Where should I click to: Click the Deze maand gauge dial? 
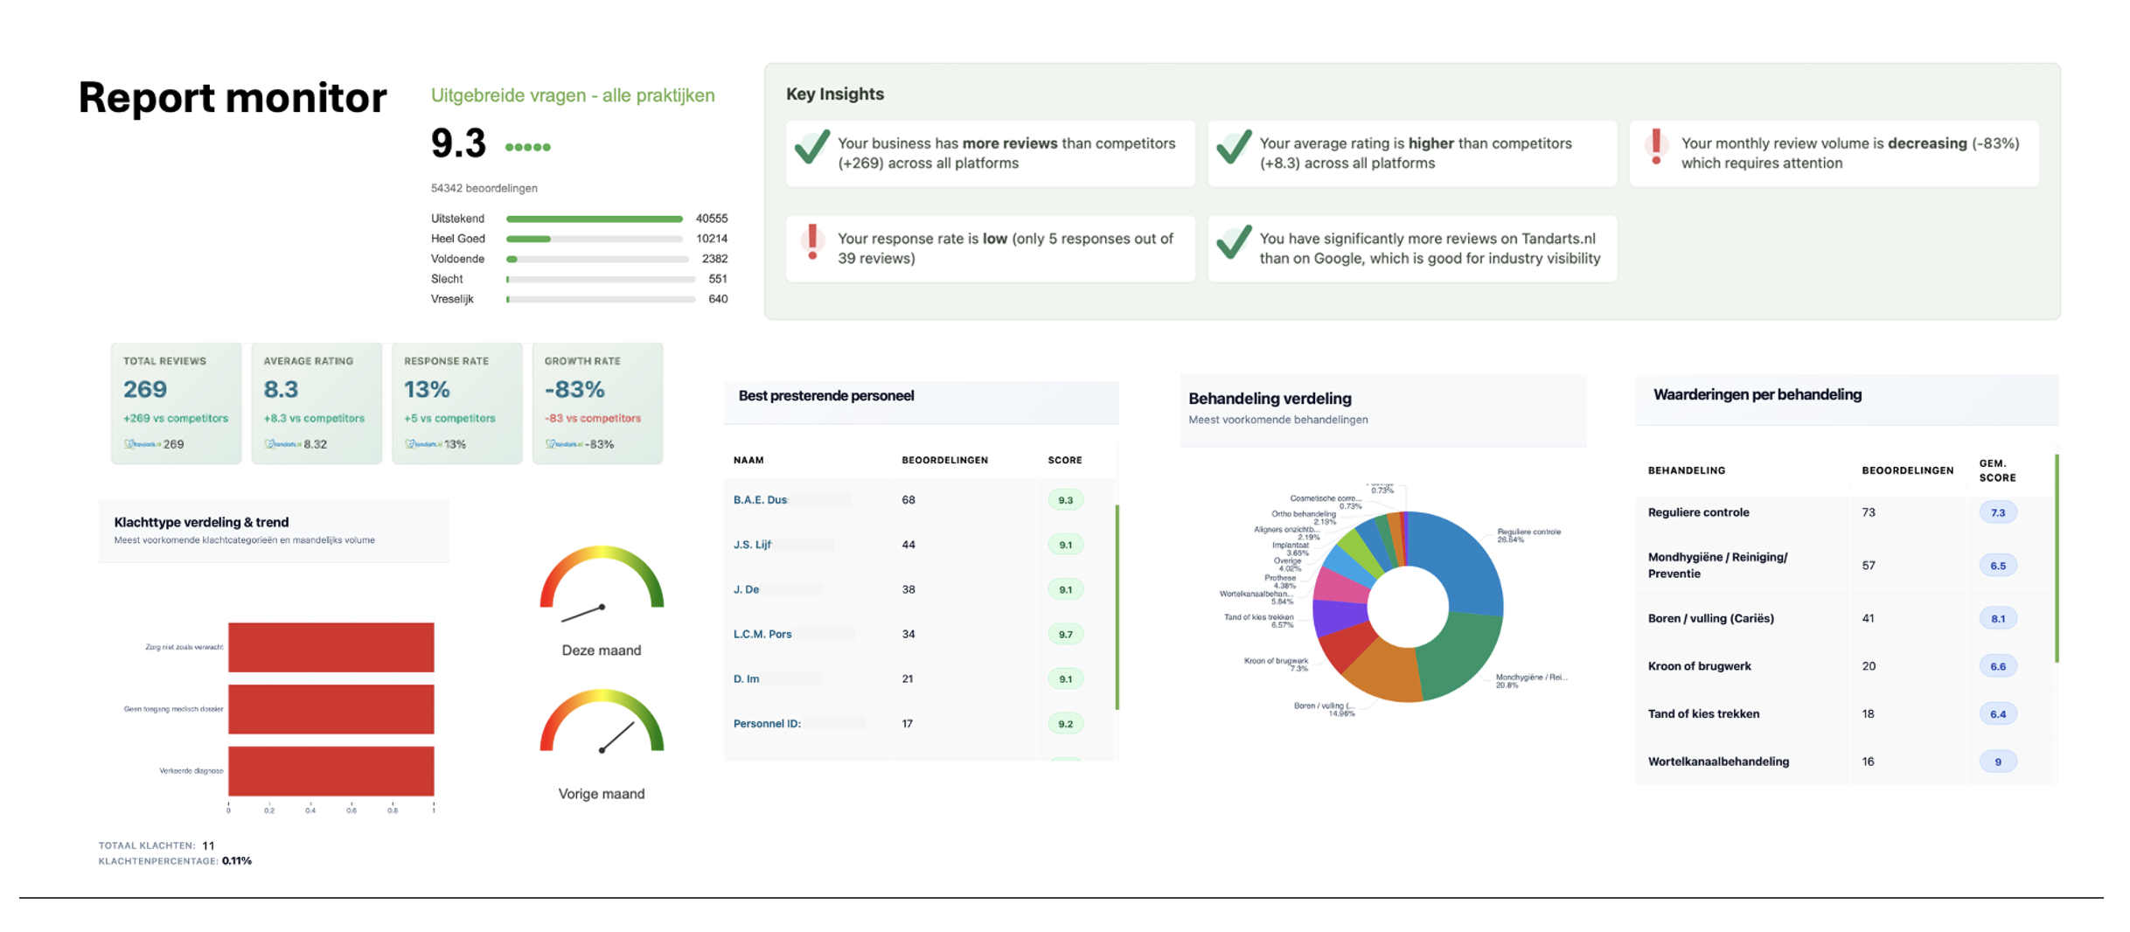pos(602,581)
